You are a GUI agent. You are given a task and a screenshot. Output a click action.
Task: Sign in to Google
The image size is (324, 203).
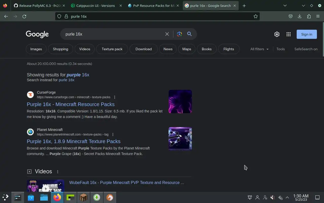coord(307,34)
